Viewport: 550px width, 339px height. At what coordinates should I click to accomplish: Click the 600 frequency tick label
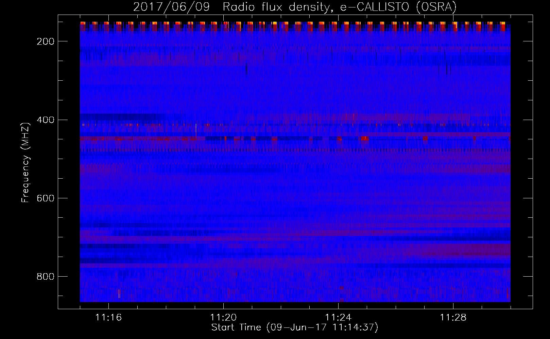(46, 198)
